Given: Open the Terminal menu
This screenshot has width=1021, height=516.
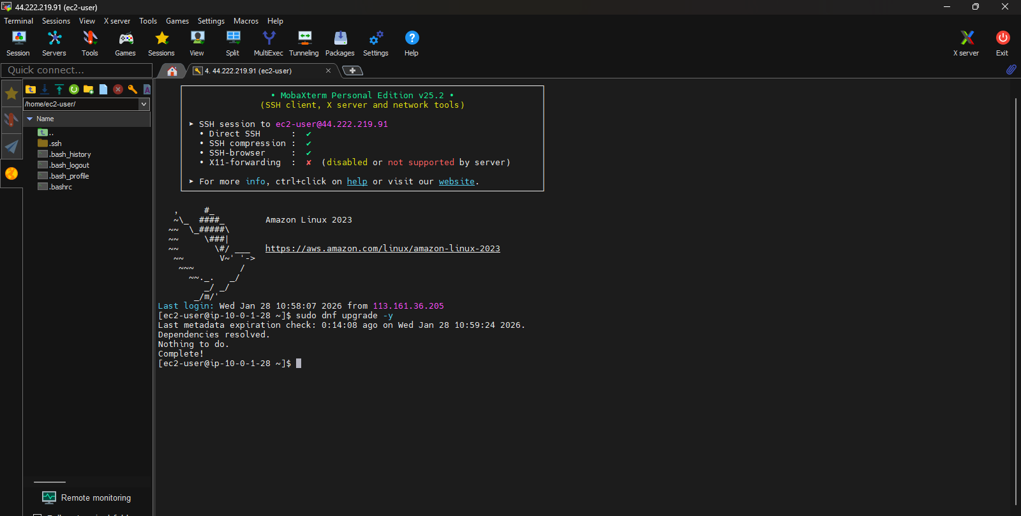Looking at the screenshot, I should point(19,21).
